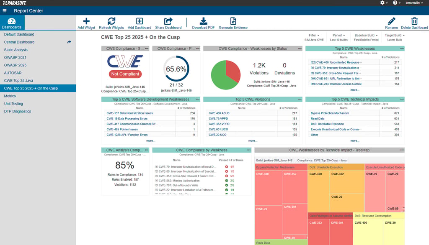Image resolution: width=429 pixels, height=245 pixels.
Task: Click more link under Top 5 CWE Violations
Action: 253,140
